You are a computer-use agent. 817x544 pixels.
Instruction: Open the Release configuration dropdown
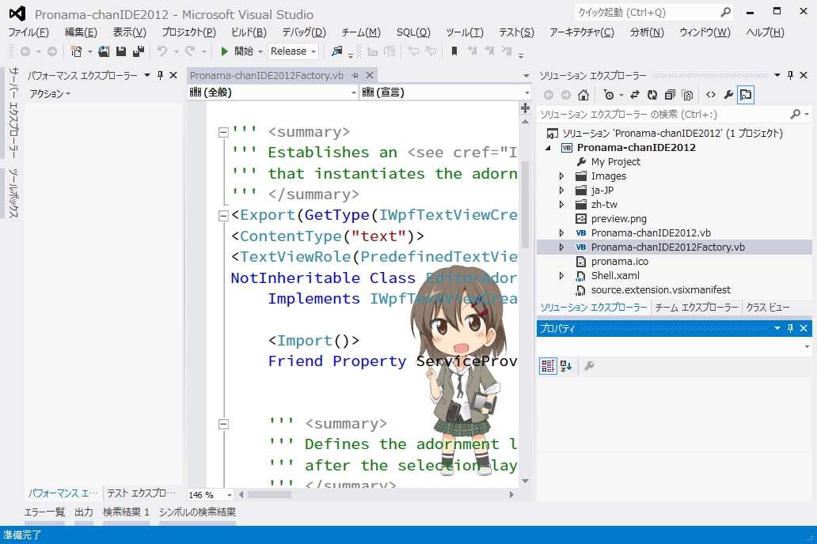coord(293,51)
